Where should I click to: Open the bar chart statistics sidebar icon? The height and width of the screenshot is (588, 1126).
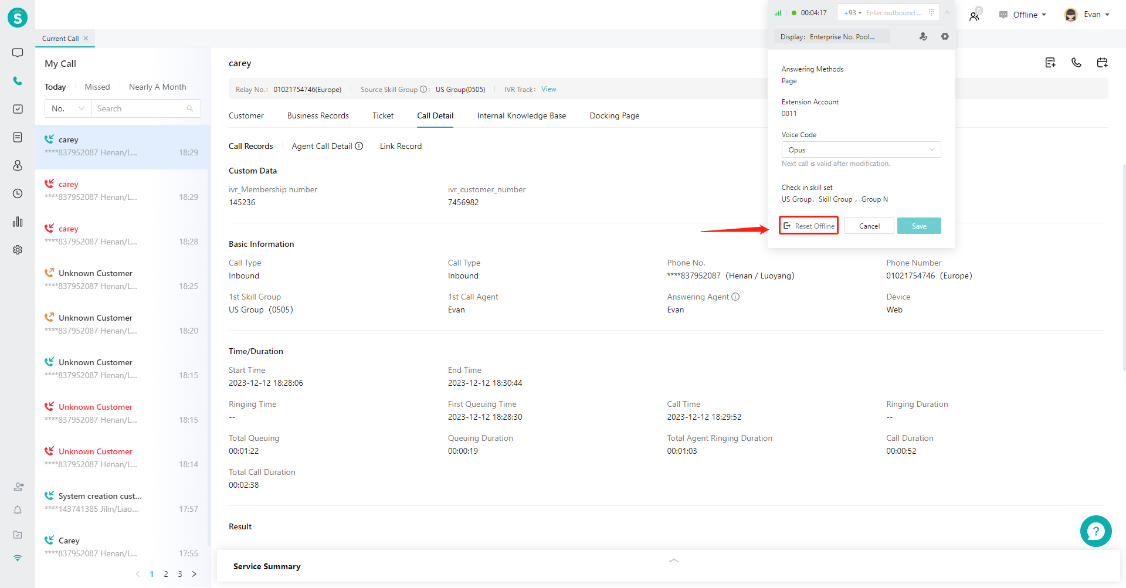(18, 222)
